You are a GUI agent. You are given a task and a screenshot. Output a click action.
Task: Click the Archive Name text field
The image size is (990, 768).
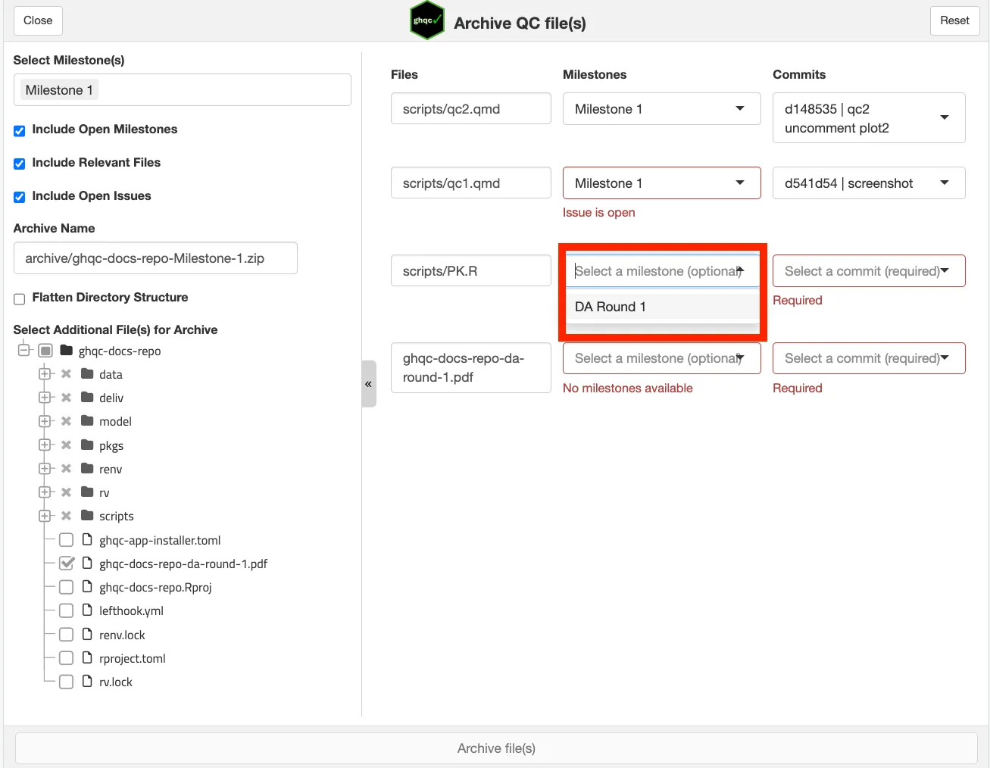(155, 258)
